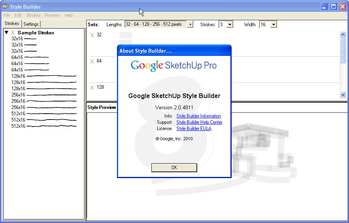Open the Preview menu

pos(52,15)
